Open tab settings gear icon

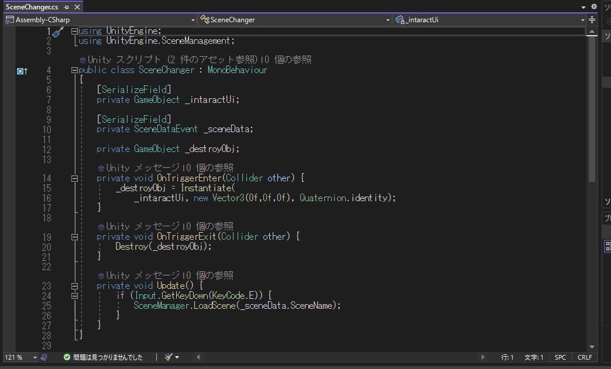pos(594,6)
